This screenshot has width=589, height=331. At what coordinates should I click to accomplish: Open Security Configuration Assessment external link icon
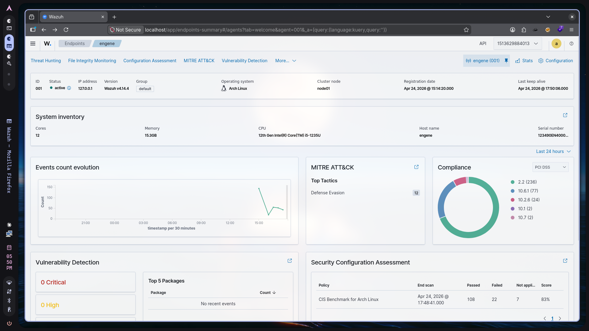pos(565,261)
